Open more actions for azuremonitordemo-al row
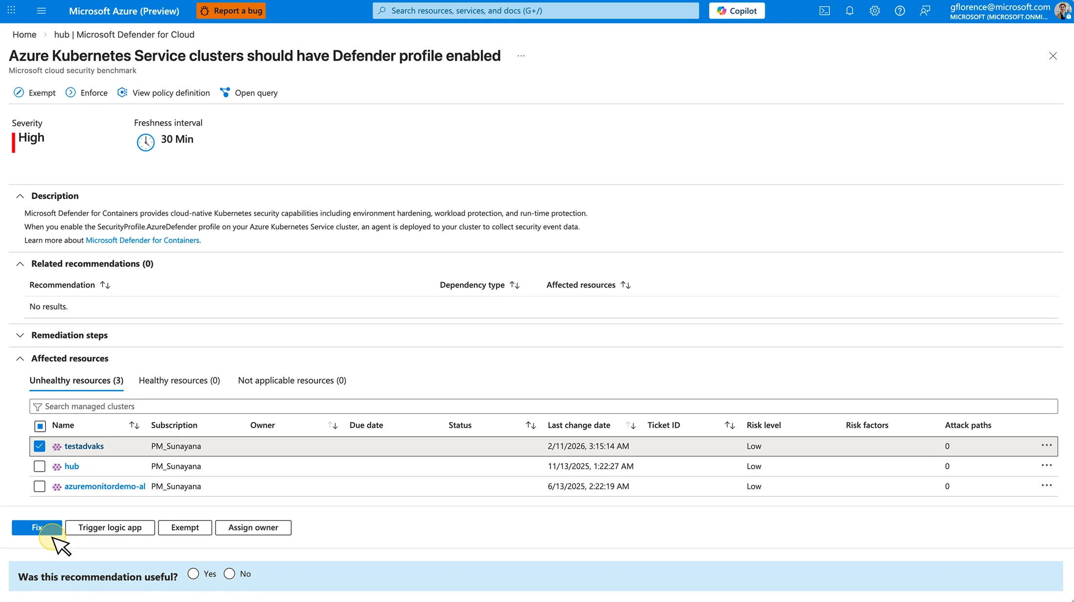Screen dimensions: 1074x602 click(1046, 485)
